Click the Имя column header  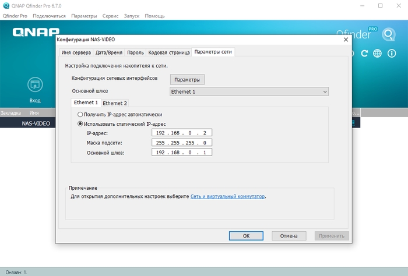(34, 113)
